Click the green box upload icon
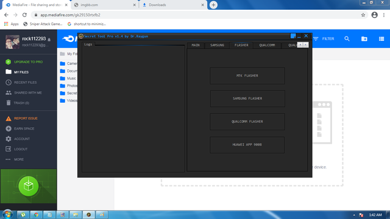 pos(29,186)
